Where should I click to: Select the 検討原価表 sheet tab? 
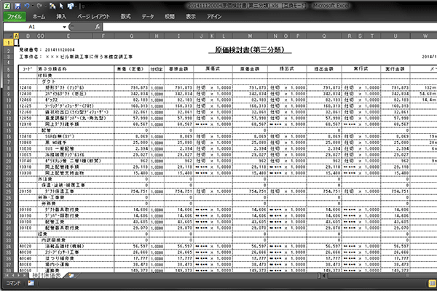[47, 276]
